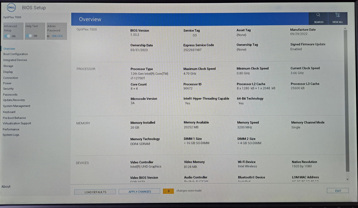Open Connection settings
358x208 pixels.
(x=11, y=78)
